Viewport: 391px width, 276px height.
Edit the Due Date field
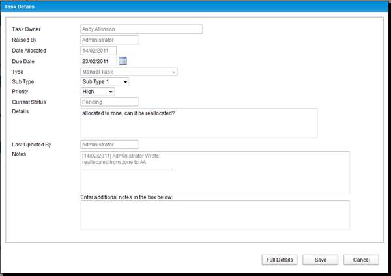pos(98,61)
